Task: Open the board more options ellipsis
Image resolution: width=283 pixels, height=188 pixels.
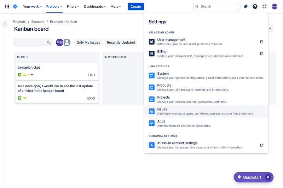Action: [x=270, y=28]
